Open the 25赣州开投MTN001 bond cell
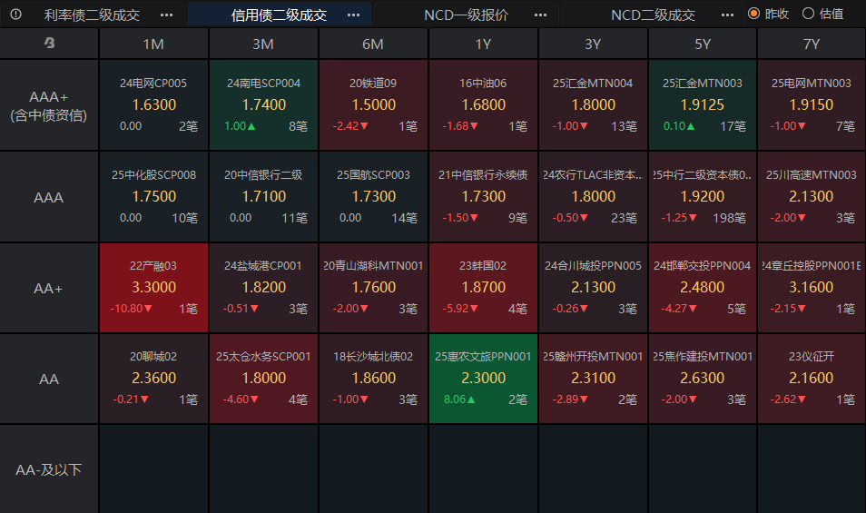 (593, 379)
